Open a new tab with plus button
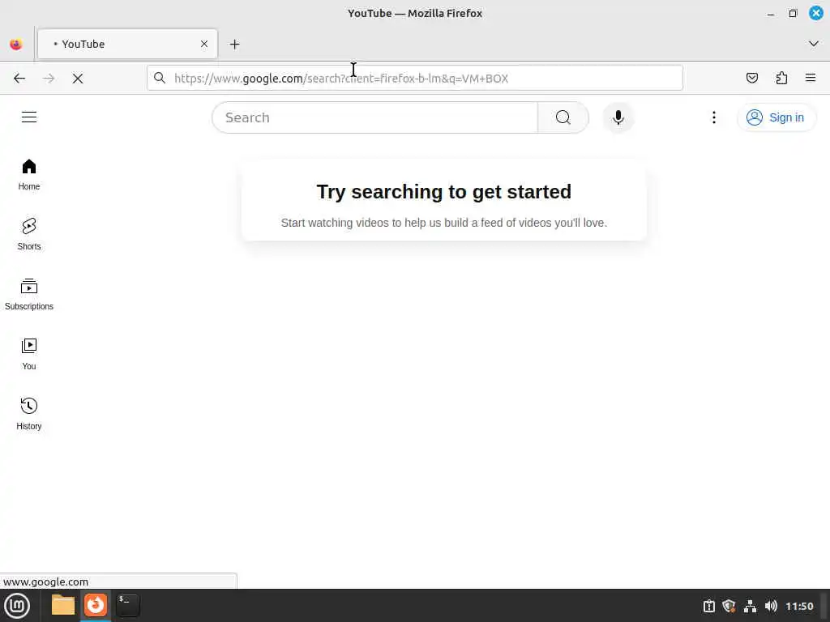The image size is (830, 622). tap(234, 45)
